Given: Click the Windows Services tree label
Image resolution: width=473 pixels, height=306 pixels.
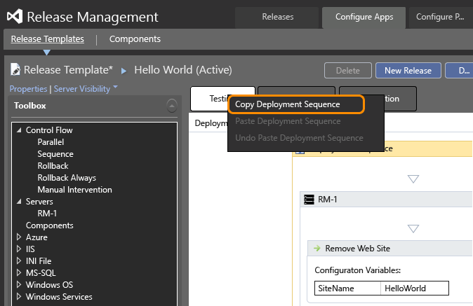Looking at the screenshot, I should pos(59,297).
